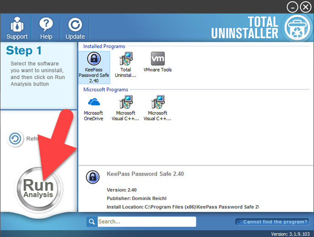Click the search magnifier icon

click(x=92, y=222)
